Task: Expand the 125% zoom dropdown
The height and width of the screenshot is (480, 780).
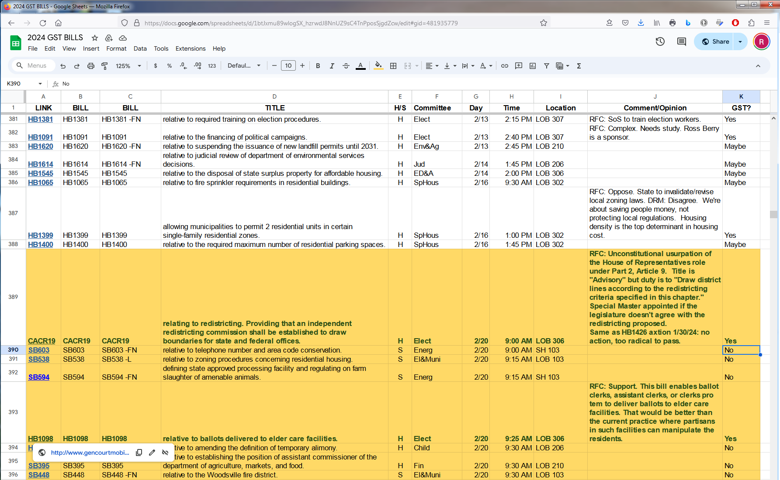Action: (x=128, y=66)
